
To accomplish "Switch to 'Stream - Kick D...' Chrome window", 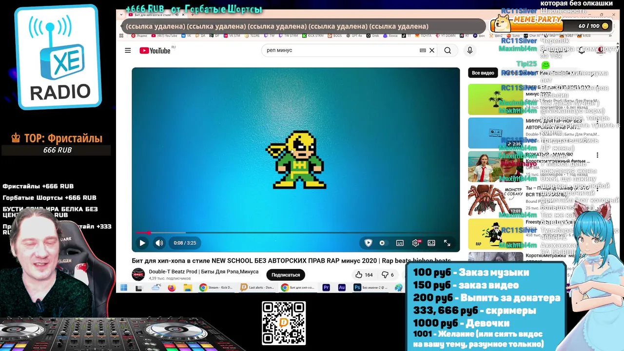I will (216, 288).
